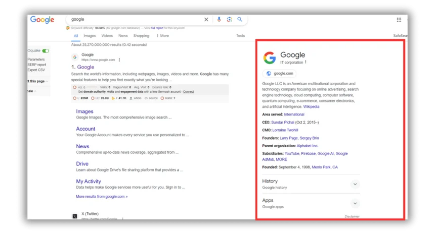Open the Sundar Pichai CEO link
Image resolution: width=435 pixels, height=234 pixels.
point(283,122)
